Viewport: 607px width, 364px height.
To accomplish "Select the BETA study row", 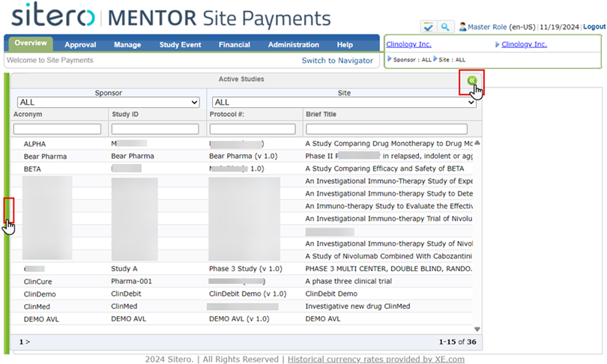I will click(x=241, y=169).
